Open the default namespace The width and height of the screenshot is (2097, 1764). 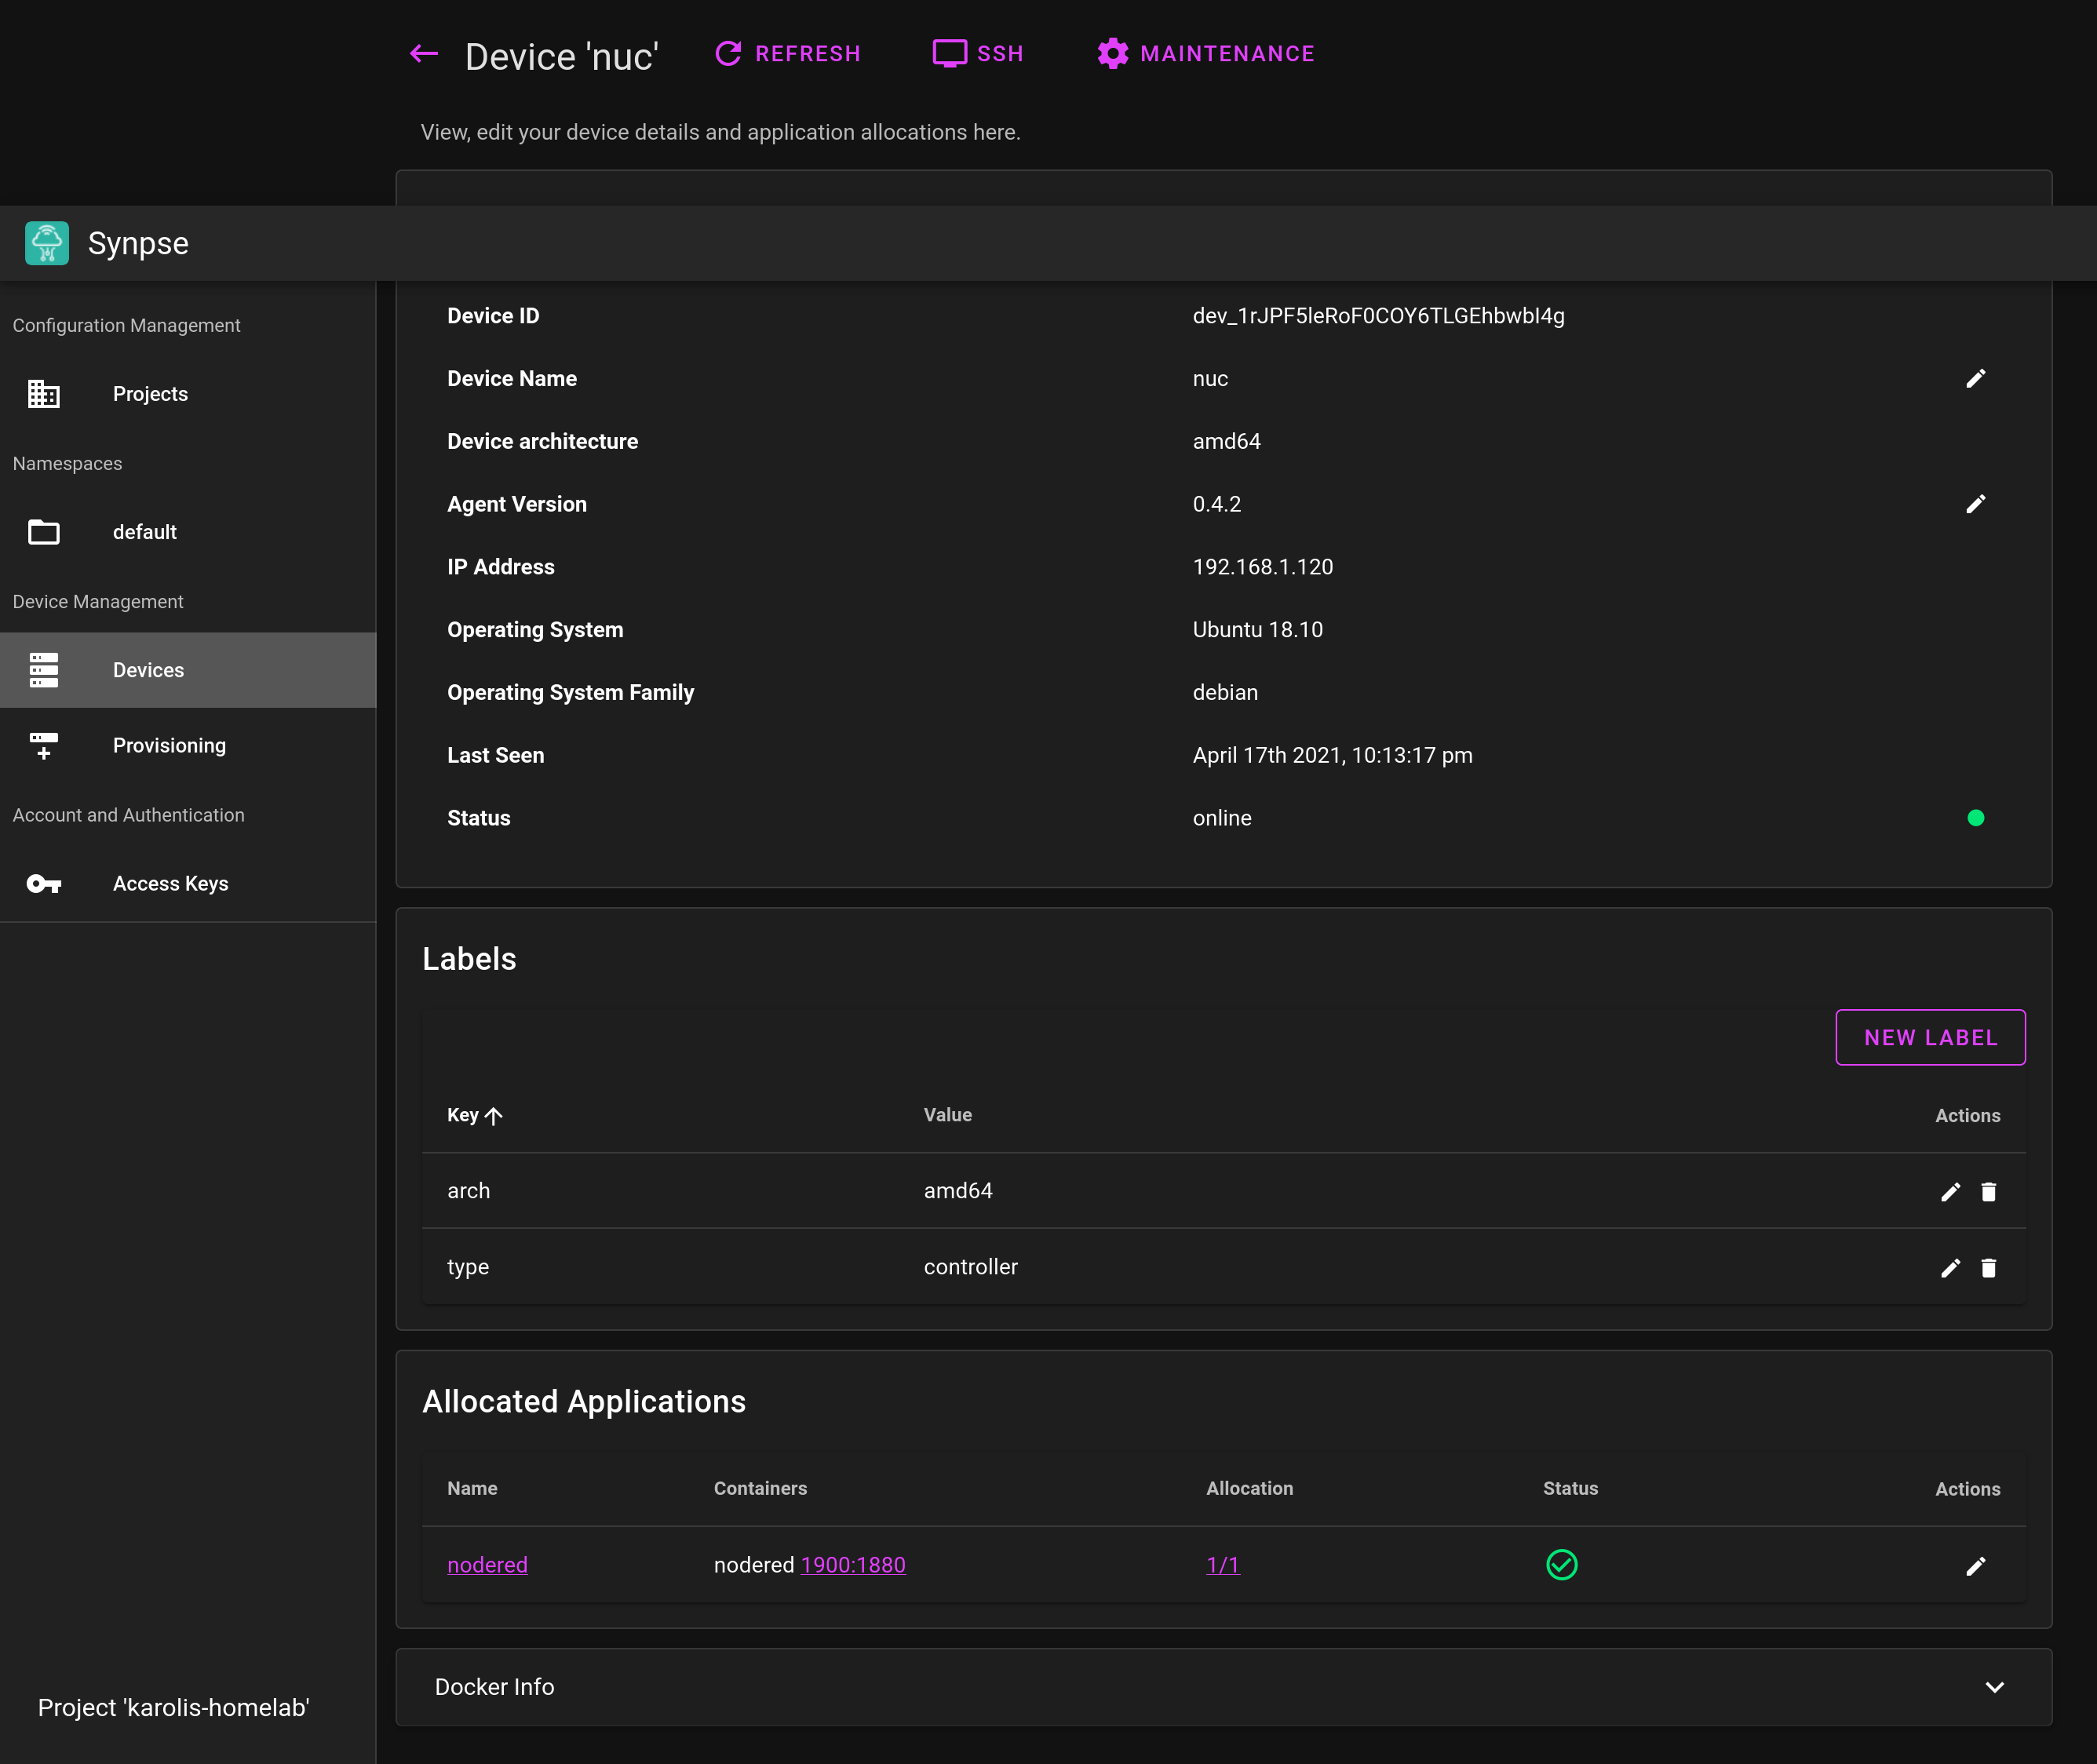point(144,532)
